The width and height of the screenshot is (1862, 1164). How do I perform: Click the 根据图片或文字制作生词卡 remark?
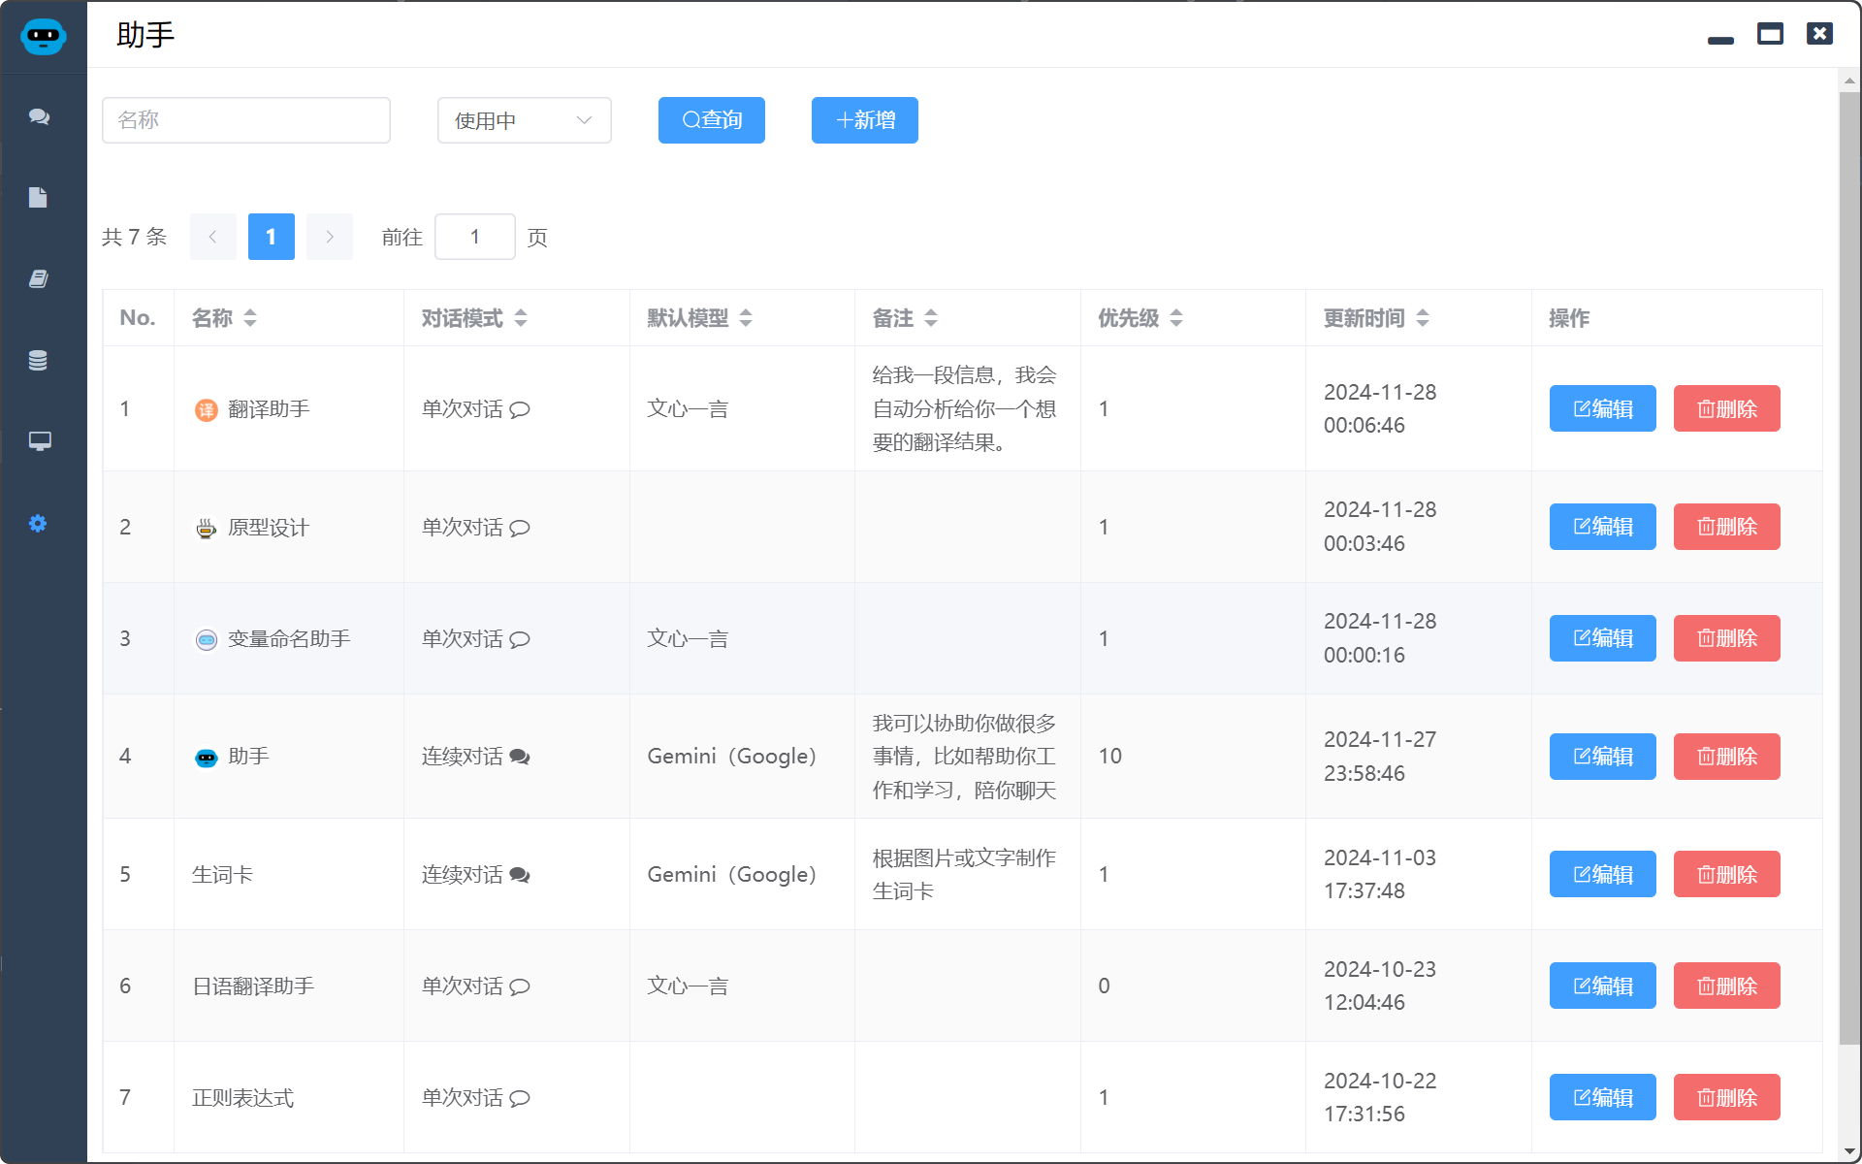coord(964,874)
